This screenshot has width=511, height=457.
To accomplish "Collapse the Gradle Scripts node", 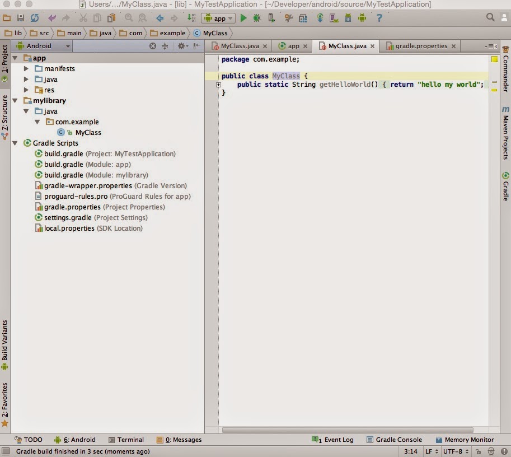I will pyautogui.click(x=15, y=143).
